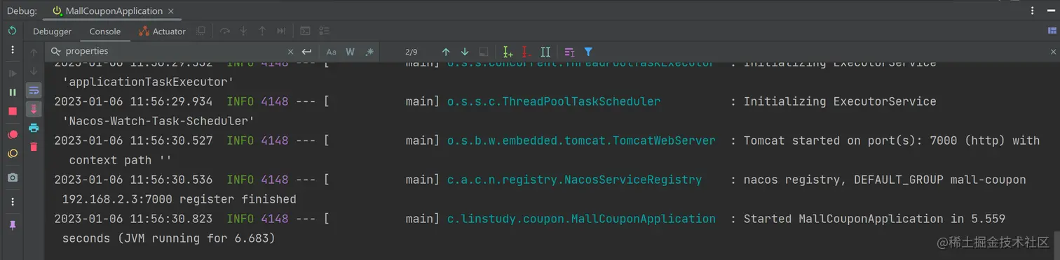Click the search-in-selection icon

pyautogui.click(x=483, y=52)
